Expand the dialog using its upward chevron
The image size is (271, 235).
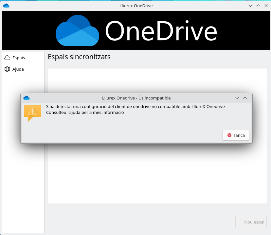[x=245, y=98]
